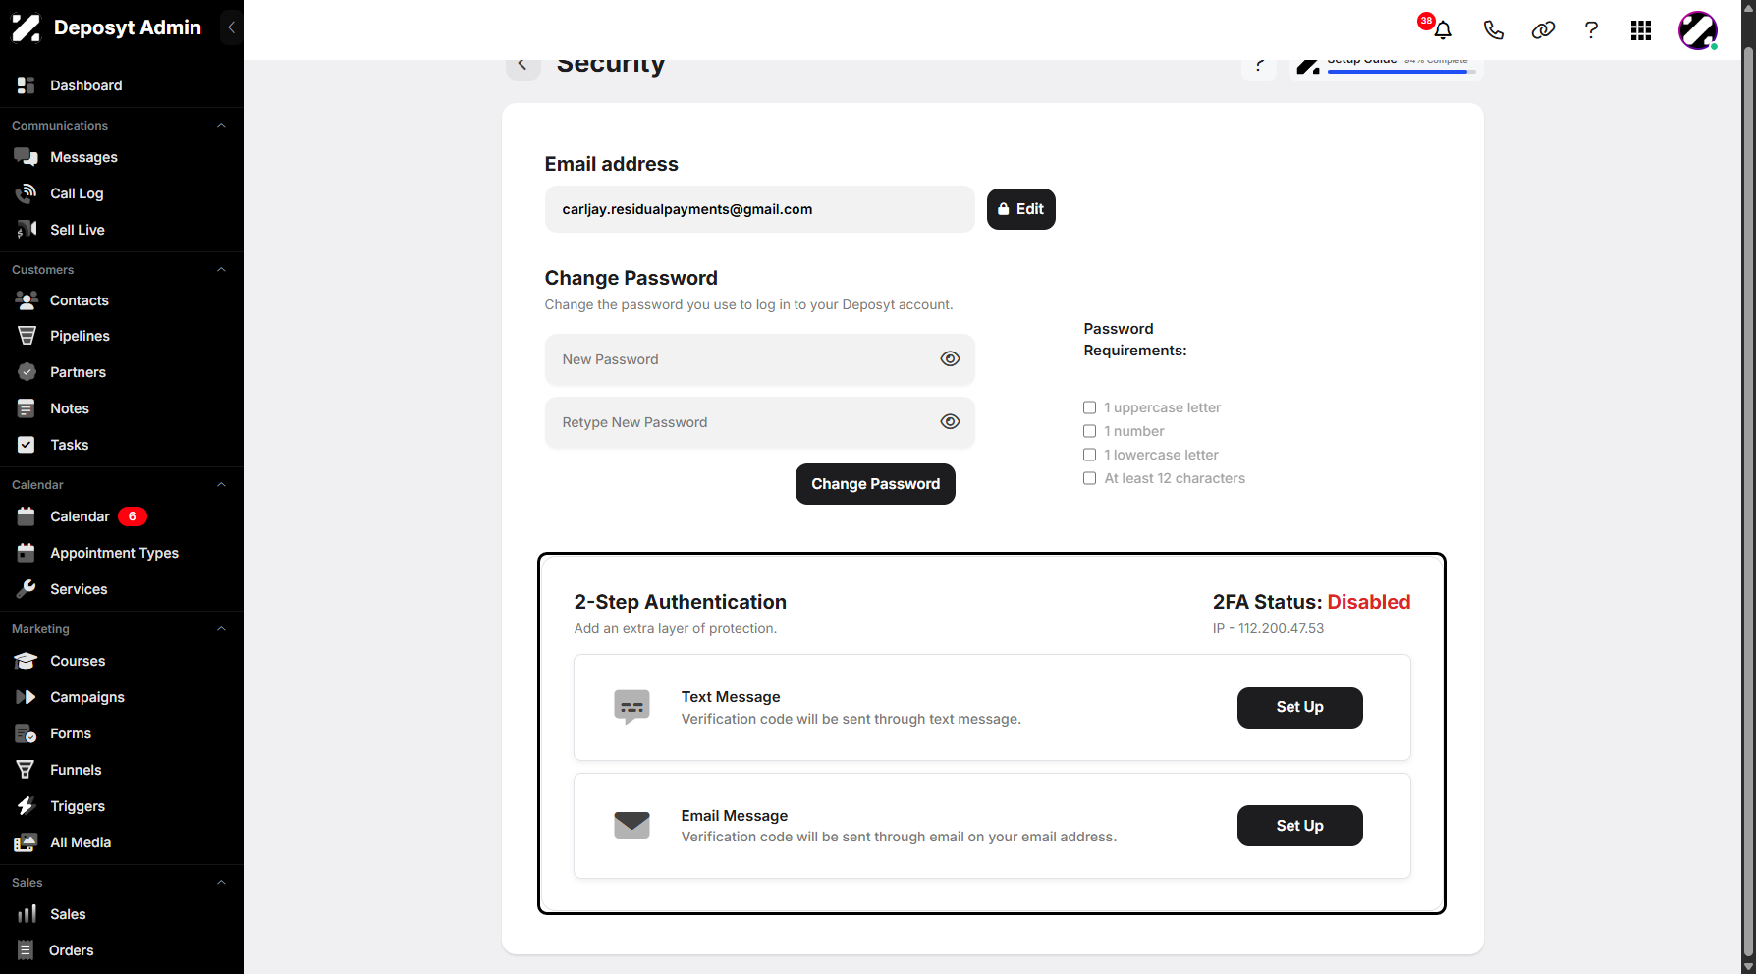Click the Edit email button
The image size is (1756, 974).
pos(1021,209)
